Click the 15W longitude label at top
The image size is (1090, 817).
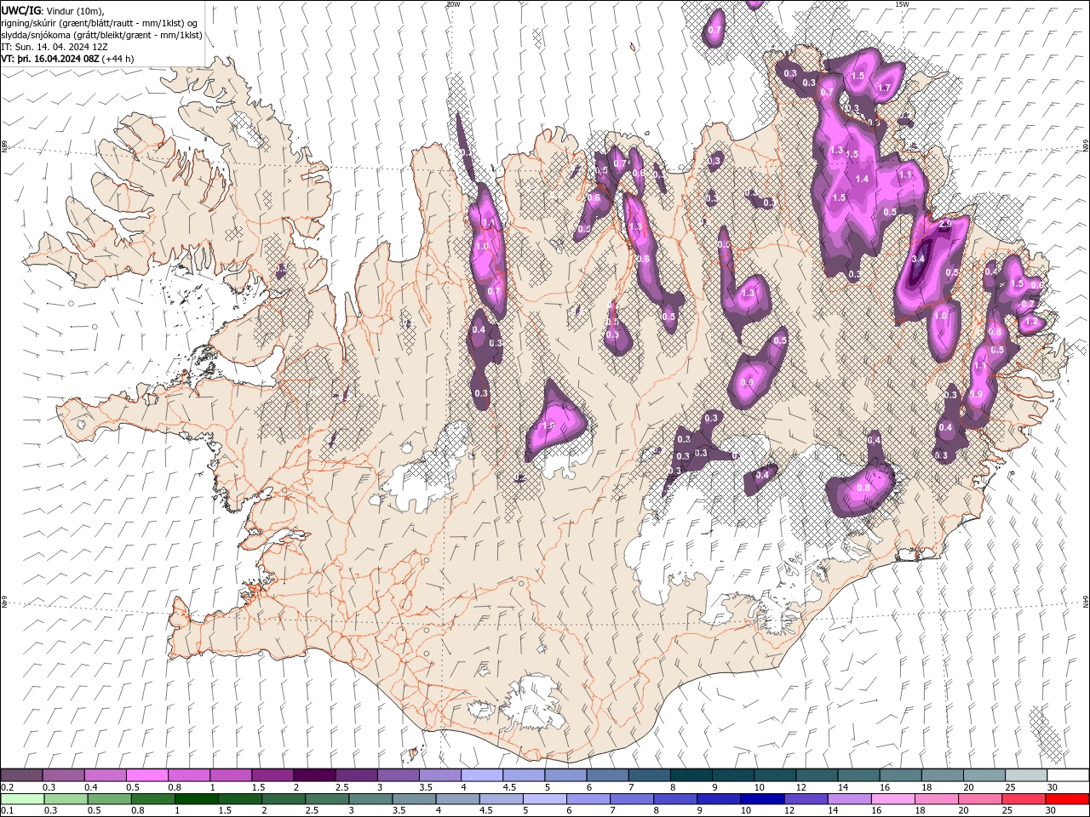click(902, 4)
